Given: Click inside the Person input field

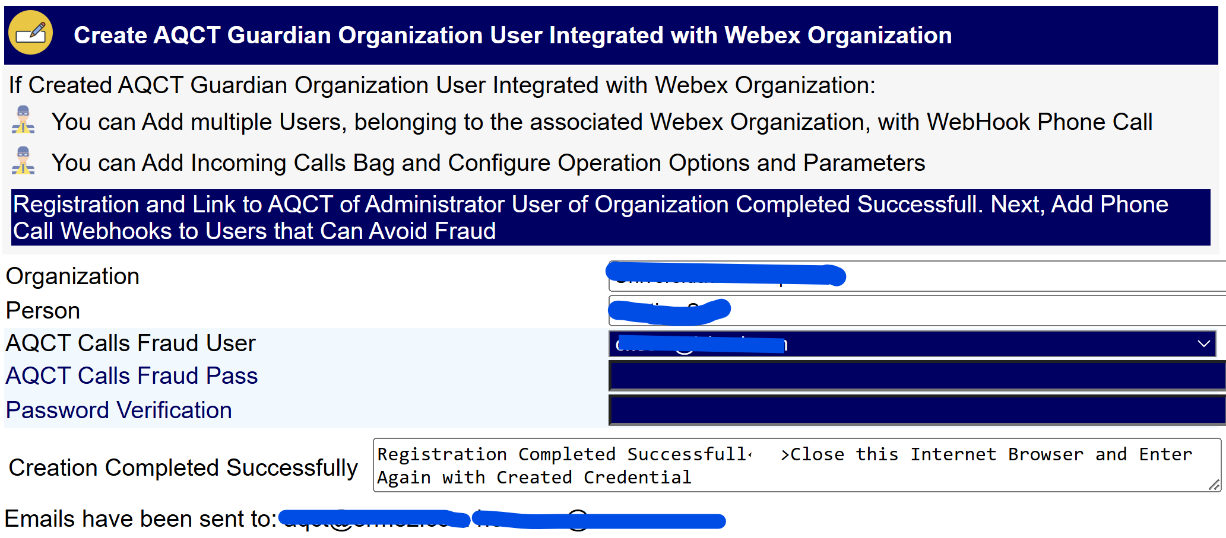Looking at the screenshot, I should click(x=914, y=310).
